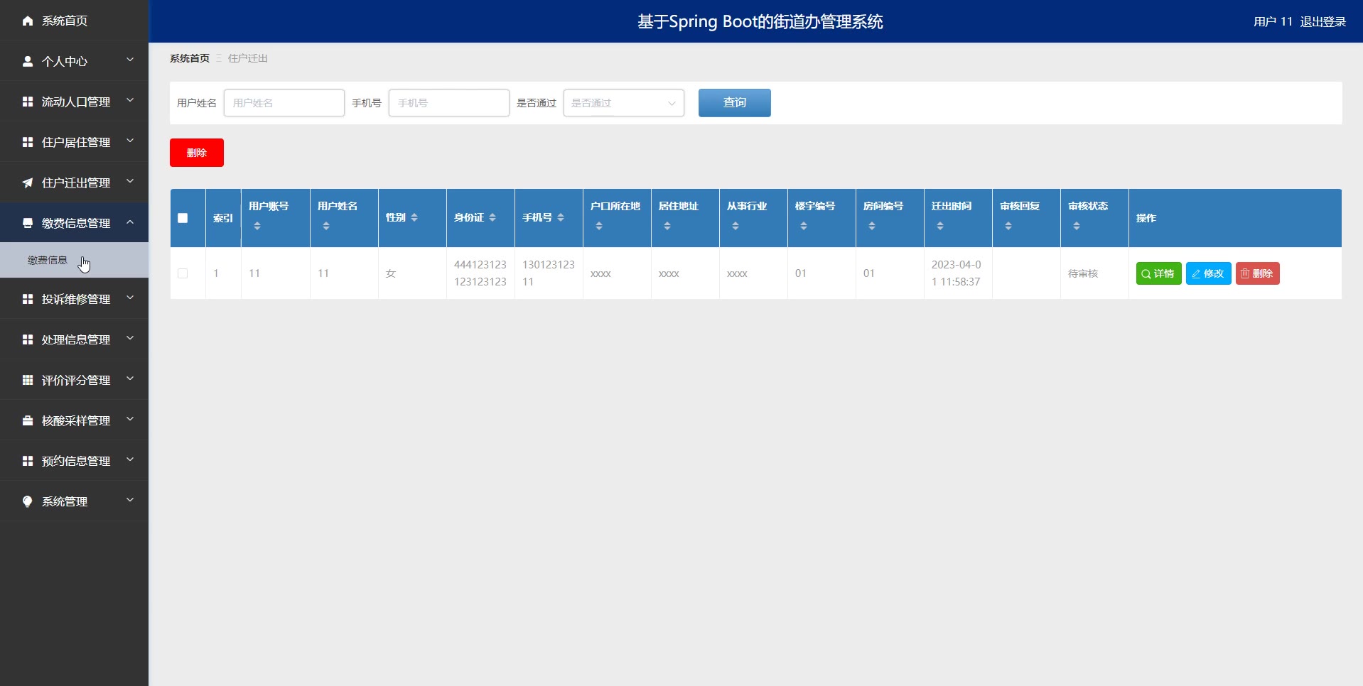Sort table by 身份证 column arrows

(x=492, y=217)
